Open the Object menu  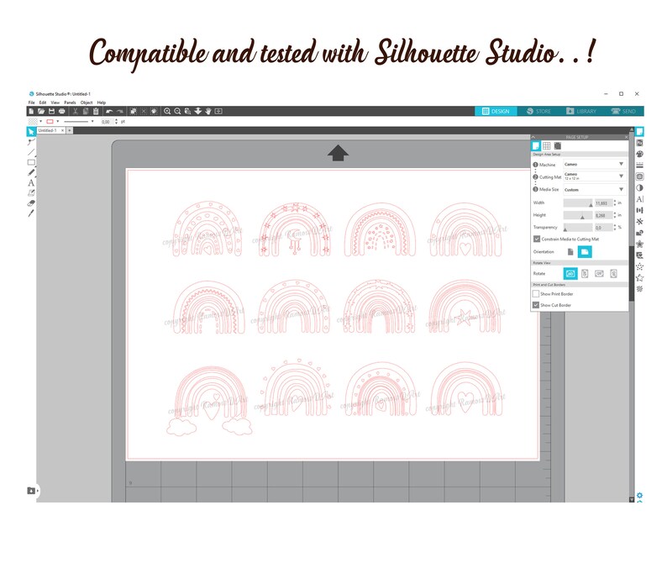point(87,103)
